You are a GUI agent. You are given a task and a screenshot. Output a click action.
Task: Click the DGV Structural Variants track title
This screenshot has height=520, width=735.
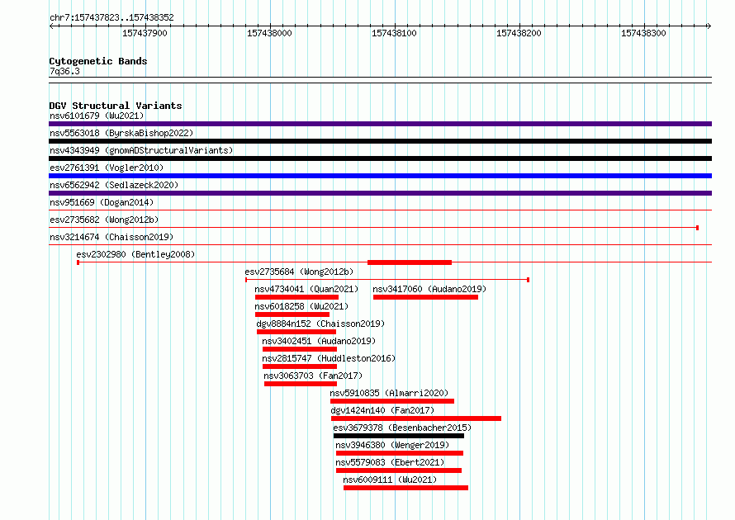click(x=116, y=106)
